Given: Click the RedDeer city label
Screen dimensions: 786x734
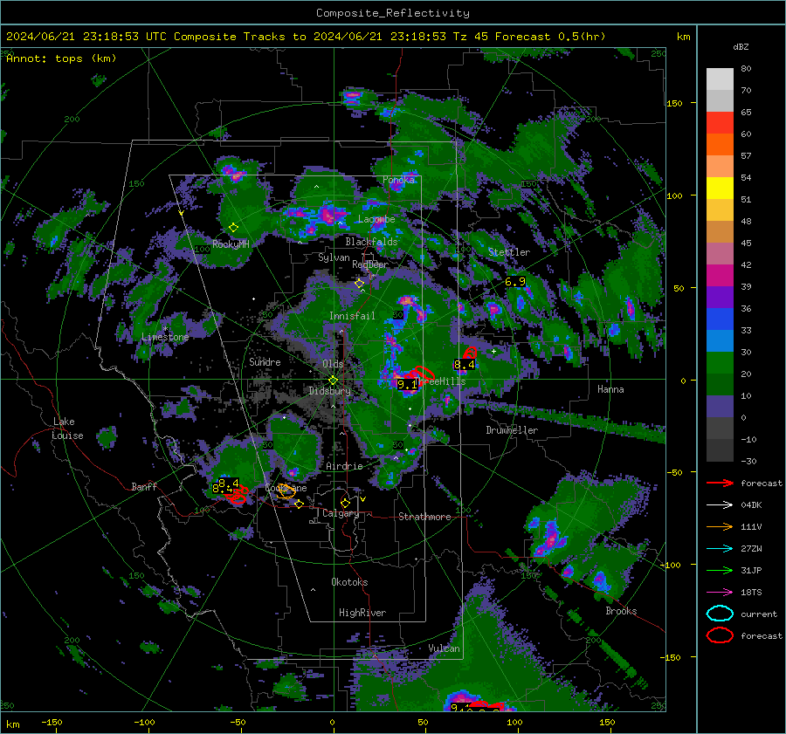Looking at the screenshot, I should 370,264.
